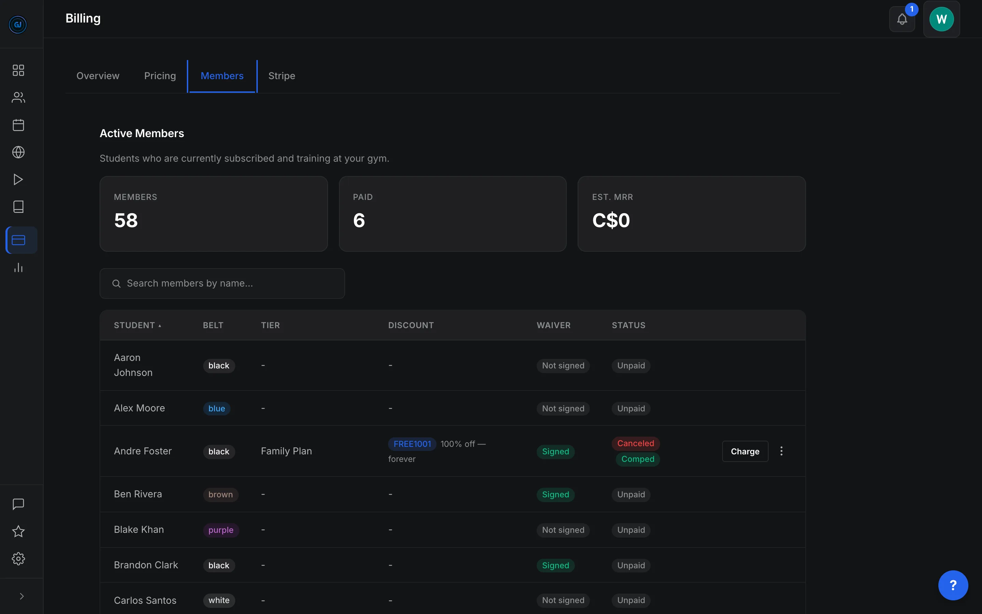
Task: Click the Comped status badge
Action: tap(638, 459)
